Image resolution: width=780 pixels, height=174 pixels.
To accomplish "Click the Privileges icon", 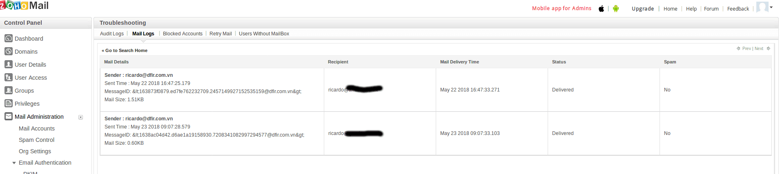I will click(x=9, y=103).
